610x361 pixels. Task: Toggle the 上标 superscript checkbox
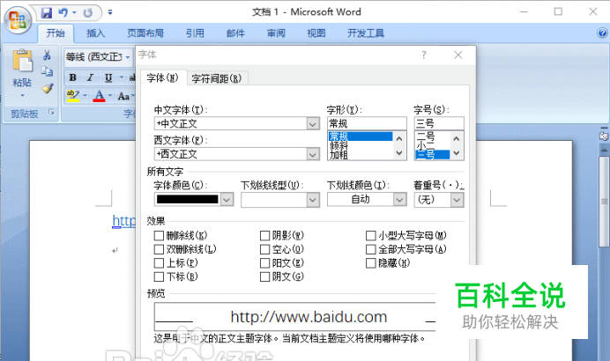coord(159,263)
